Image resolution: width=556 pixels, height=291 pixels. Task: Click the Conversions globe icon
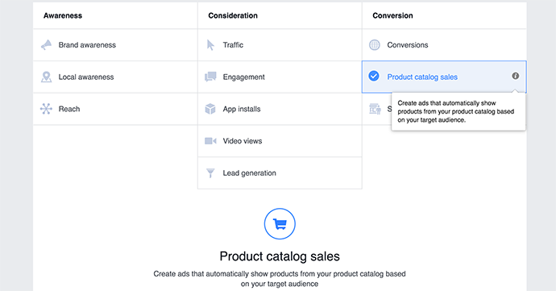tap(375, 45)
